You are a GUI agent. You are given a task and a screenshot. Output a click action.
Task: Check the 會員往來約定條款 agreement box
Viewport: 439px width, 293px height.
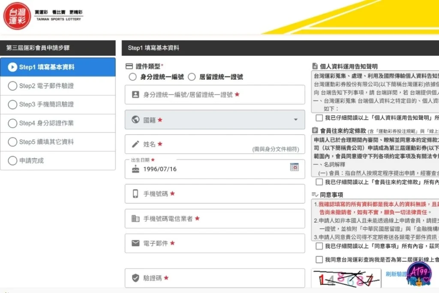click(319, 182)
